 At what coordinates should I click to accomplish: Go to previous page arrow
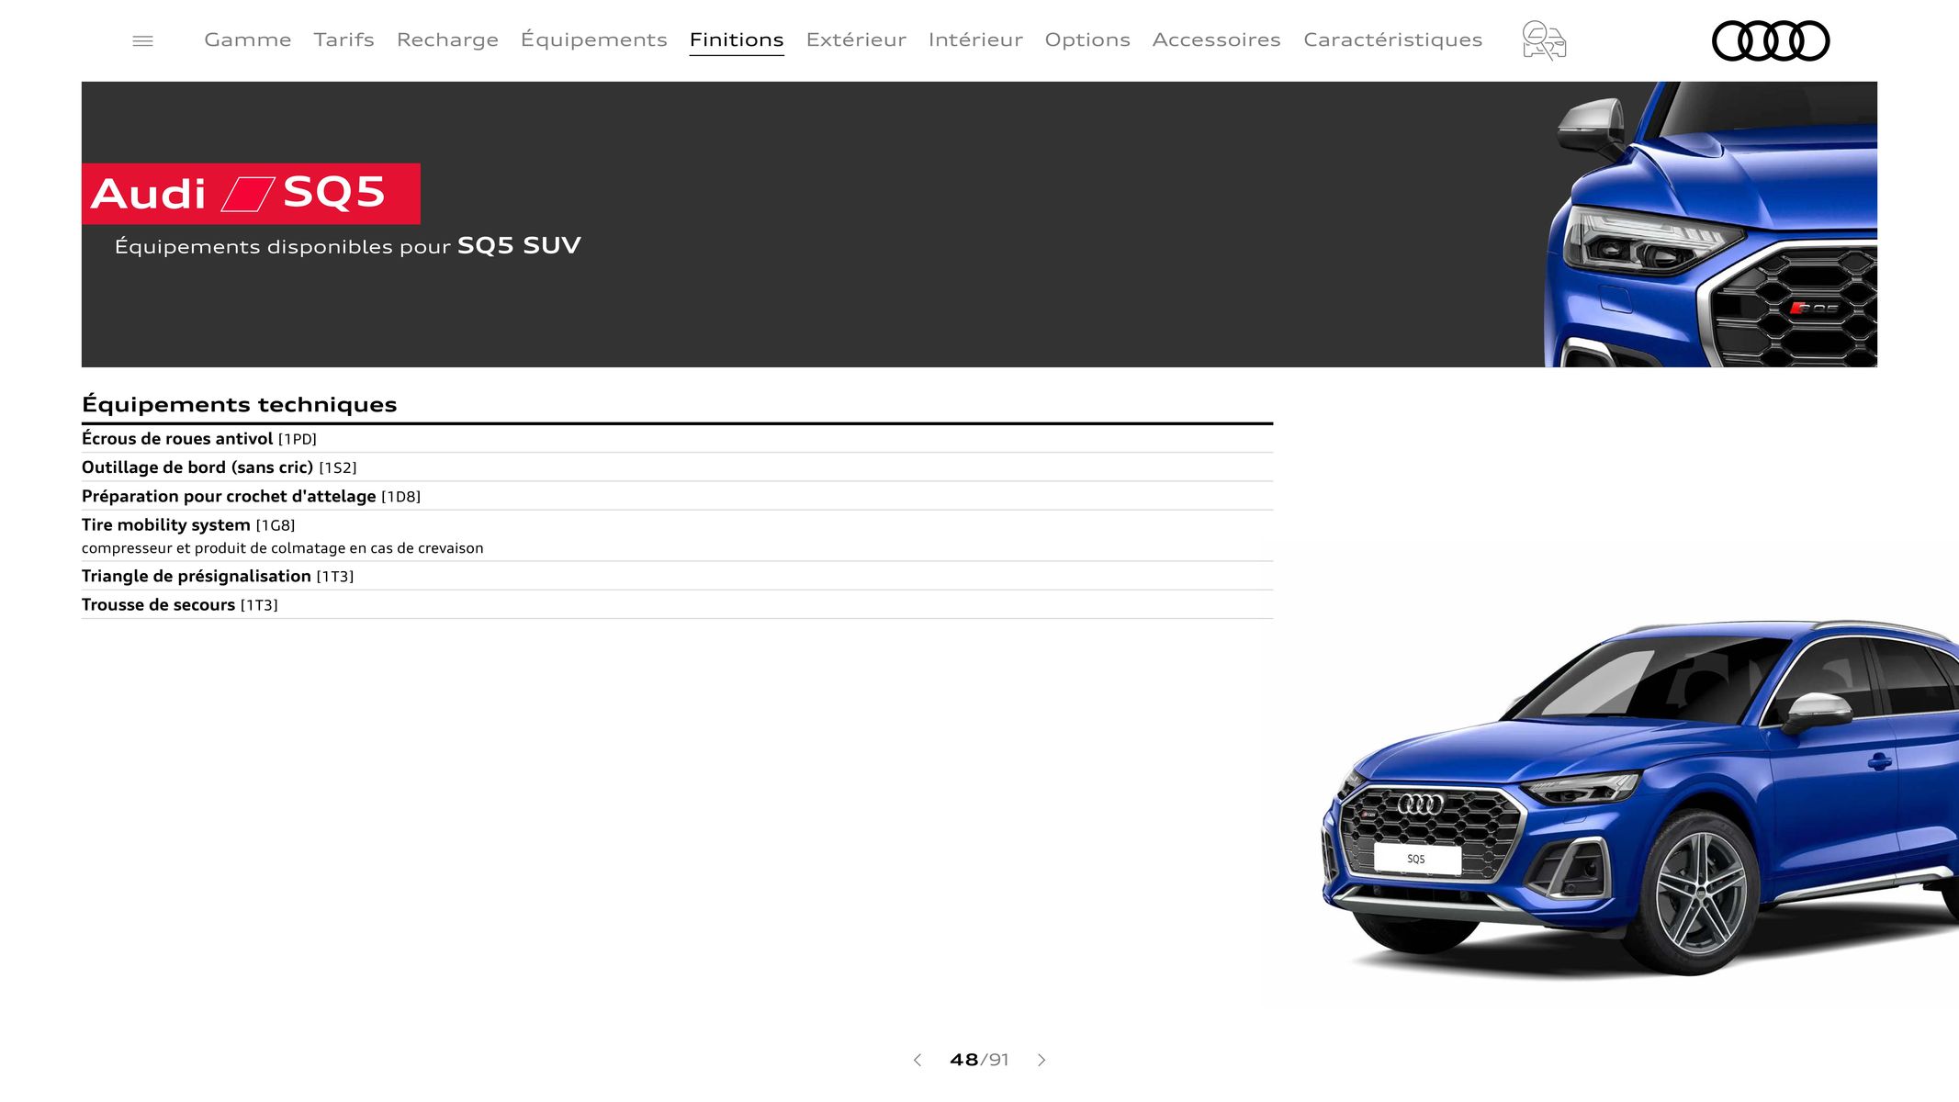(917, 1060)
